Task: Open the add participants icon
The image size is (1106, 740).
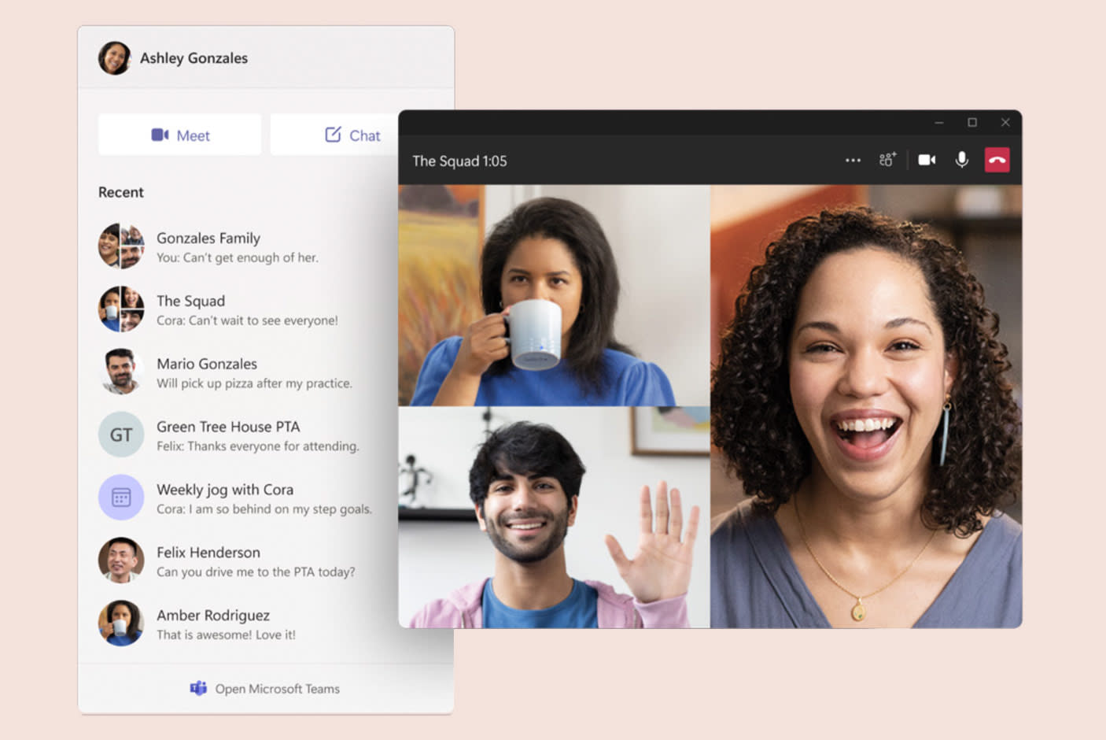Action: (887, 161)
